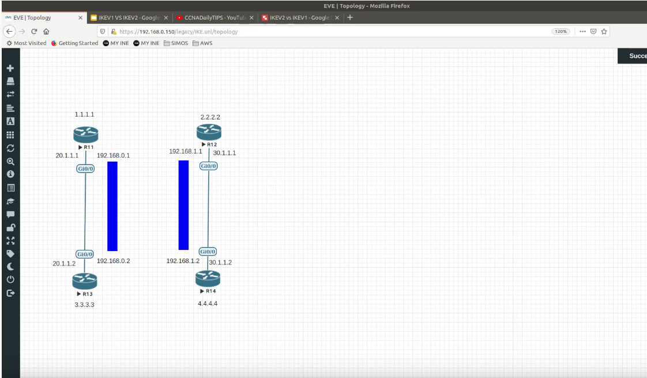The image size is (647, 378).
Task: Open More actions grid icon
Action: (x=10, y=134)
